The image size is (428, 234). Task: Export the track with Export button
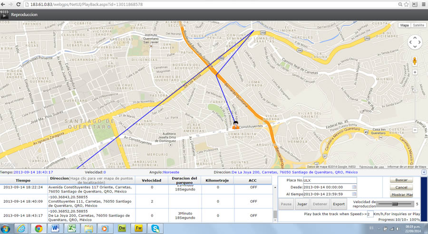click(x=339, y=204)
